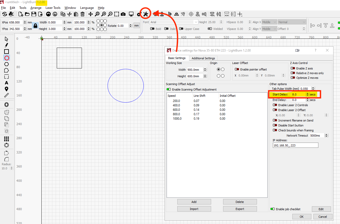Image resolution: width=340 pixels, height=224 pixels.
Task: Click the Tab Pulse Width spinner
Action: pyautogui.click(x=313, y=89)
